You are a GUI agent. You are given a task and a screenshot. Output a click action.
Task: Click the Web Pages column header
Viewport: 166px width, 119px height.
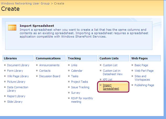click(x=146, y=58)
